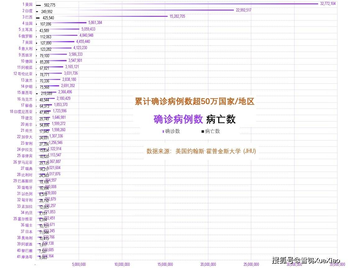This screenshot has height=268, width=348.
Task: Select the row label 4 法国
Action: [x=27, y=23]
